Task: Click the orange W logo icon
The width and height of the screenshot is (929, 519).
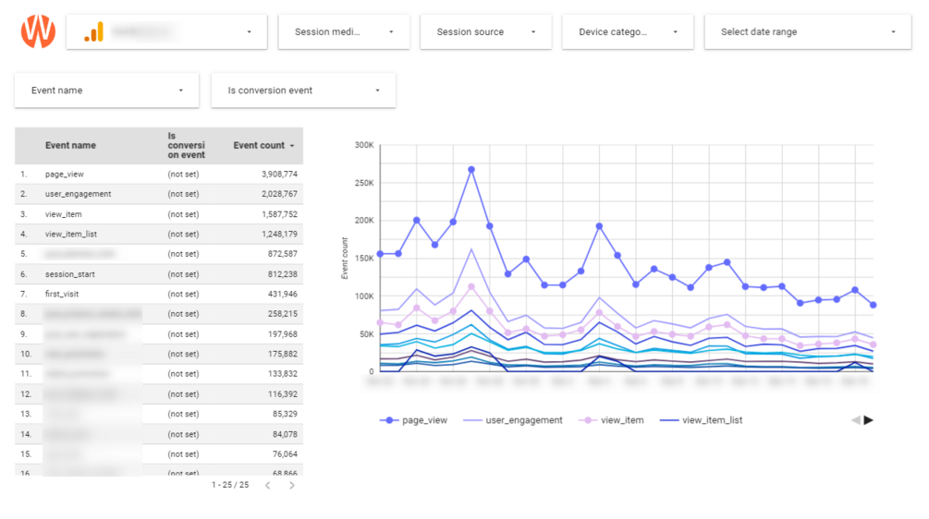Action: (38, 31)
